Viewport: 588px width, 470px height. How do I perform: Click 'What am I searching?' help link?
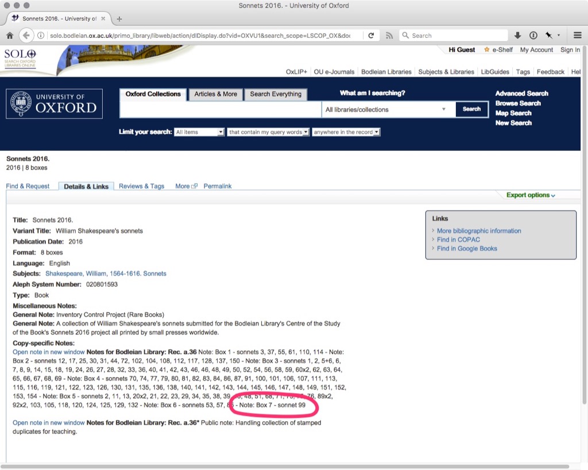(372, 93)
